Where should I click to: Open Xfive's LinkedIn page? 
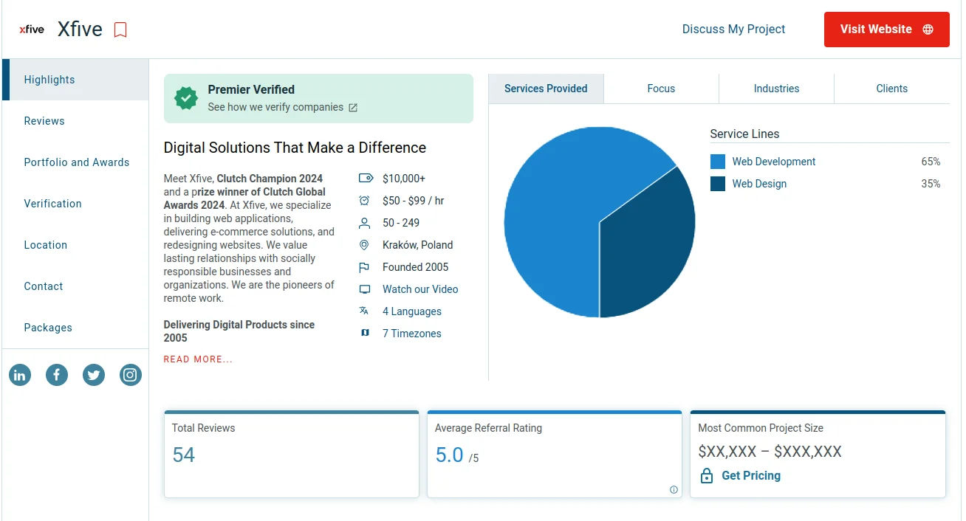click(x=20, y=375)
